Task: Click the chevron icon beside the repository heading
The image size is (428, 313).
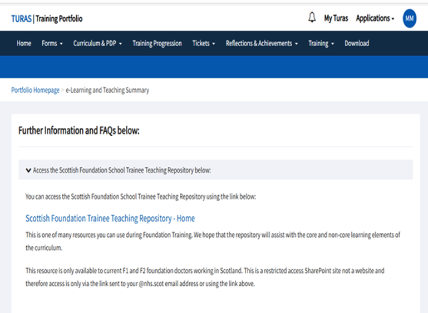Action: point(28,170)
